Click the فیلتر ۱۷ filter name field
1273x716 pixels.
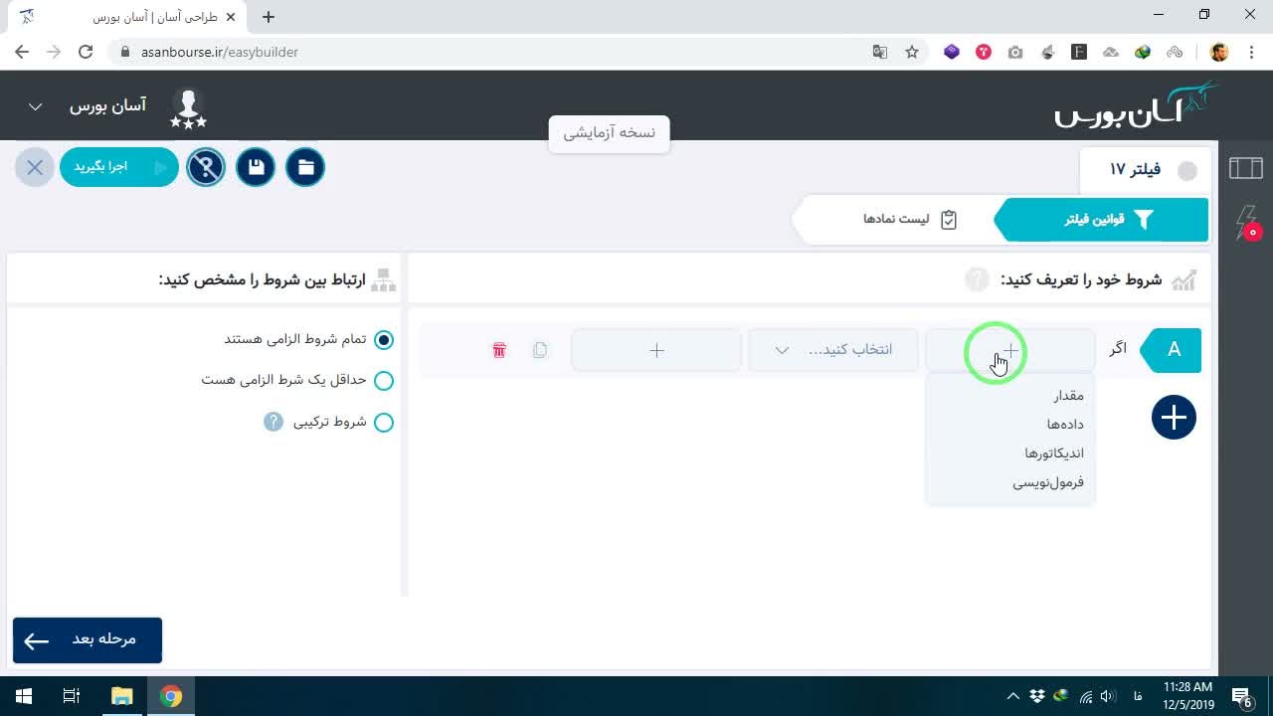pos(1135,170)
